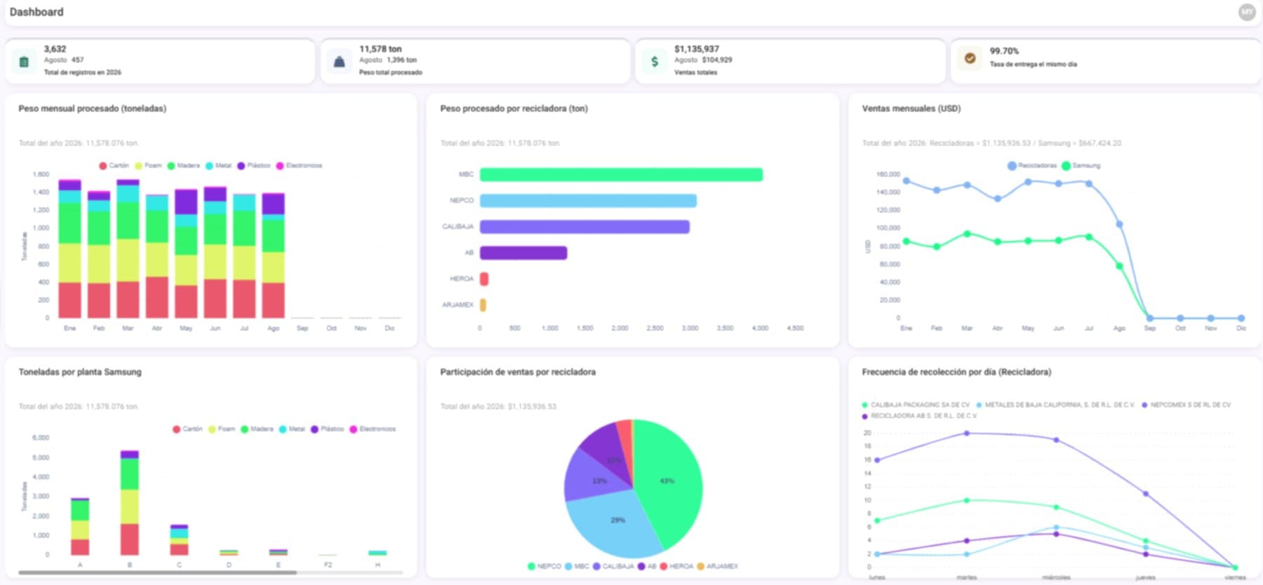1263x585 pixels.
Task: Click the purple AB horizontal bar
Action: click(x=523, y=253)
